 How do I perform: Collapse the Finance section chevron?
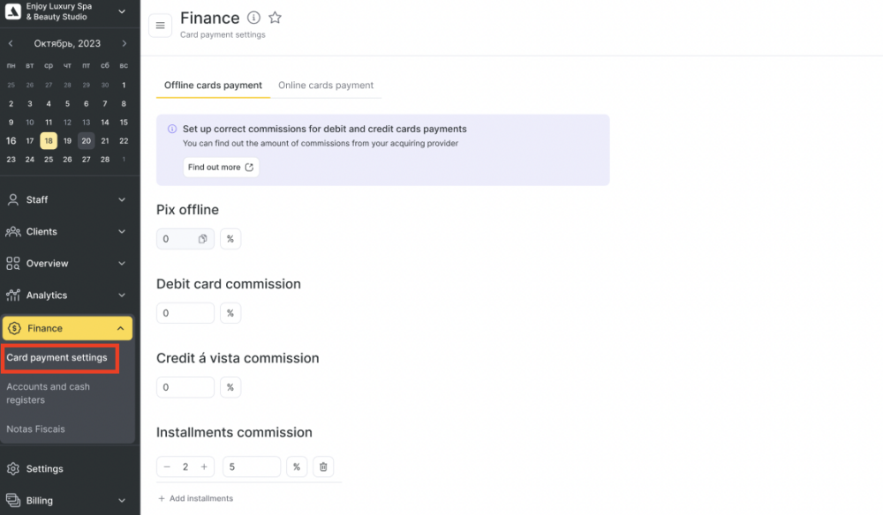[x=120, y=328]
